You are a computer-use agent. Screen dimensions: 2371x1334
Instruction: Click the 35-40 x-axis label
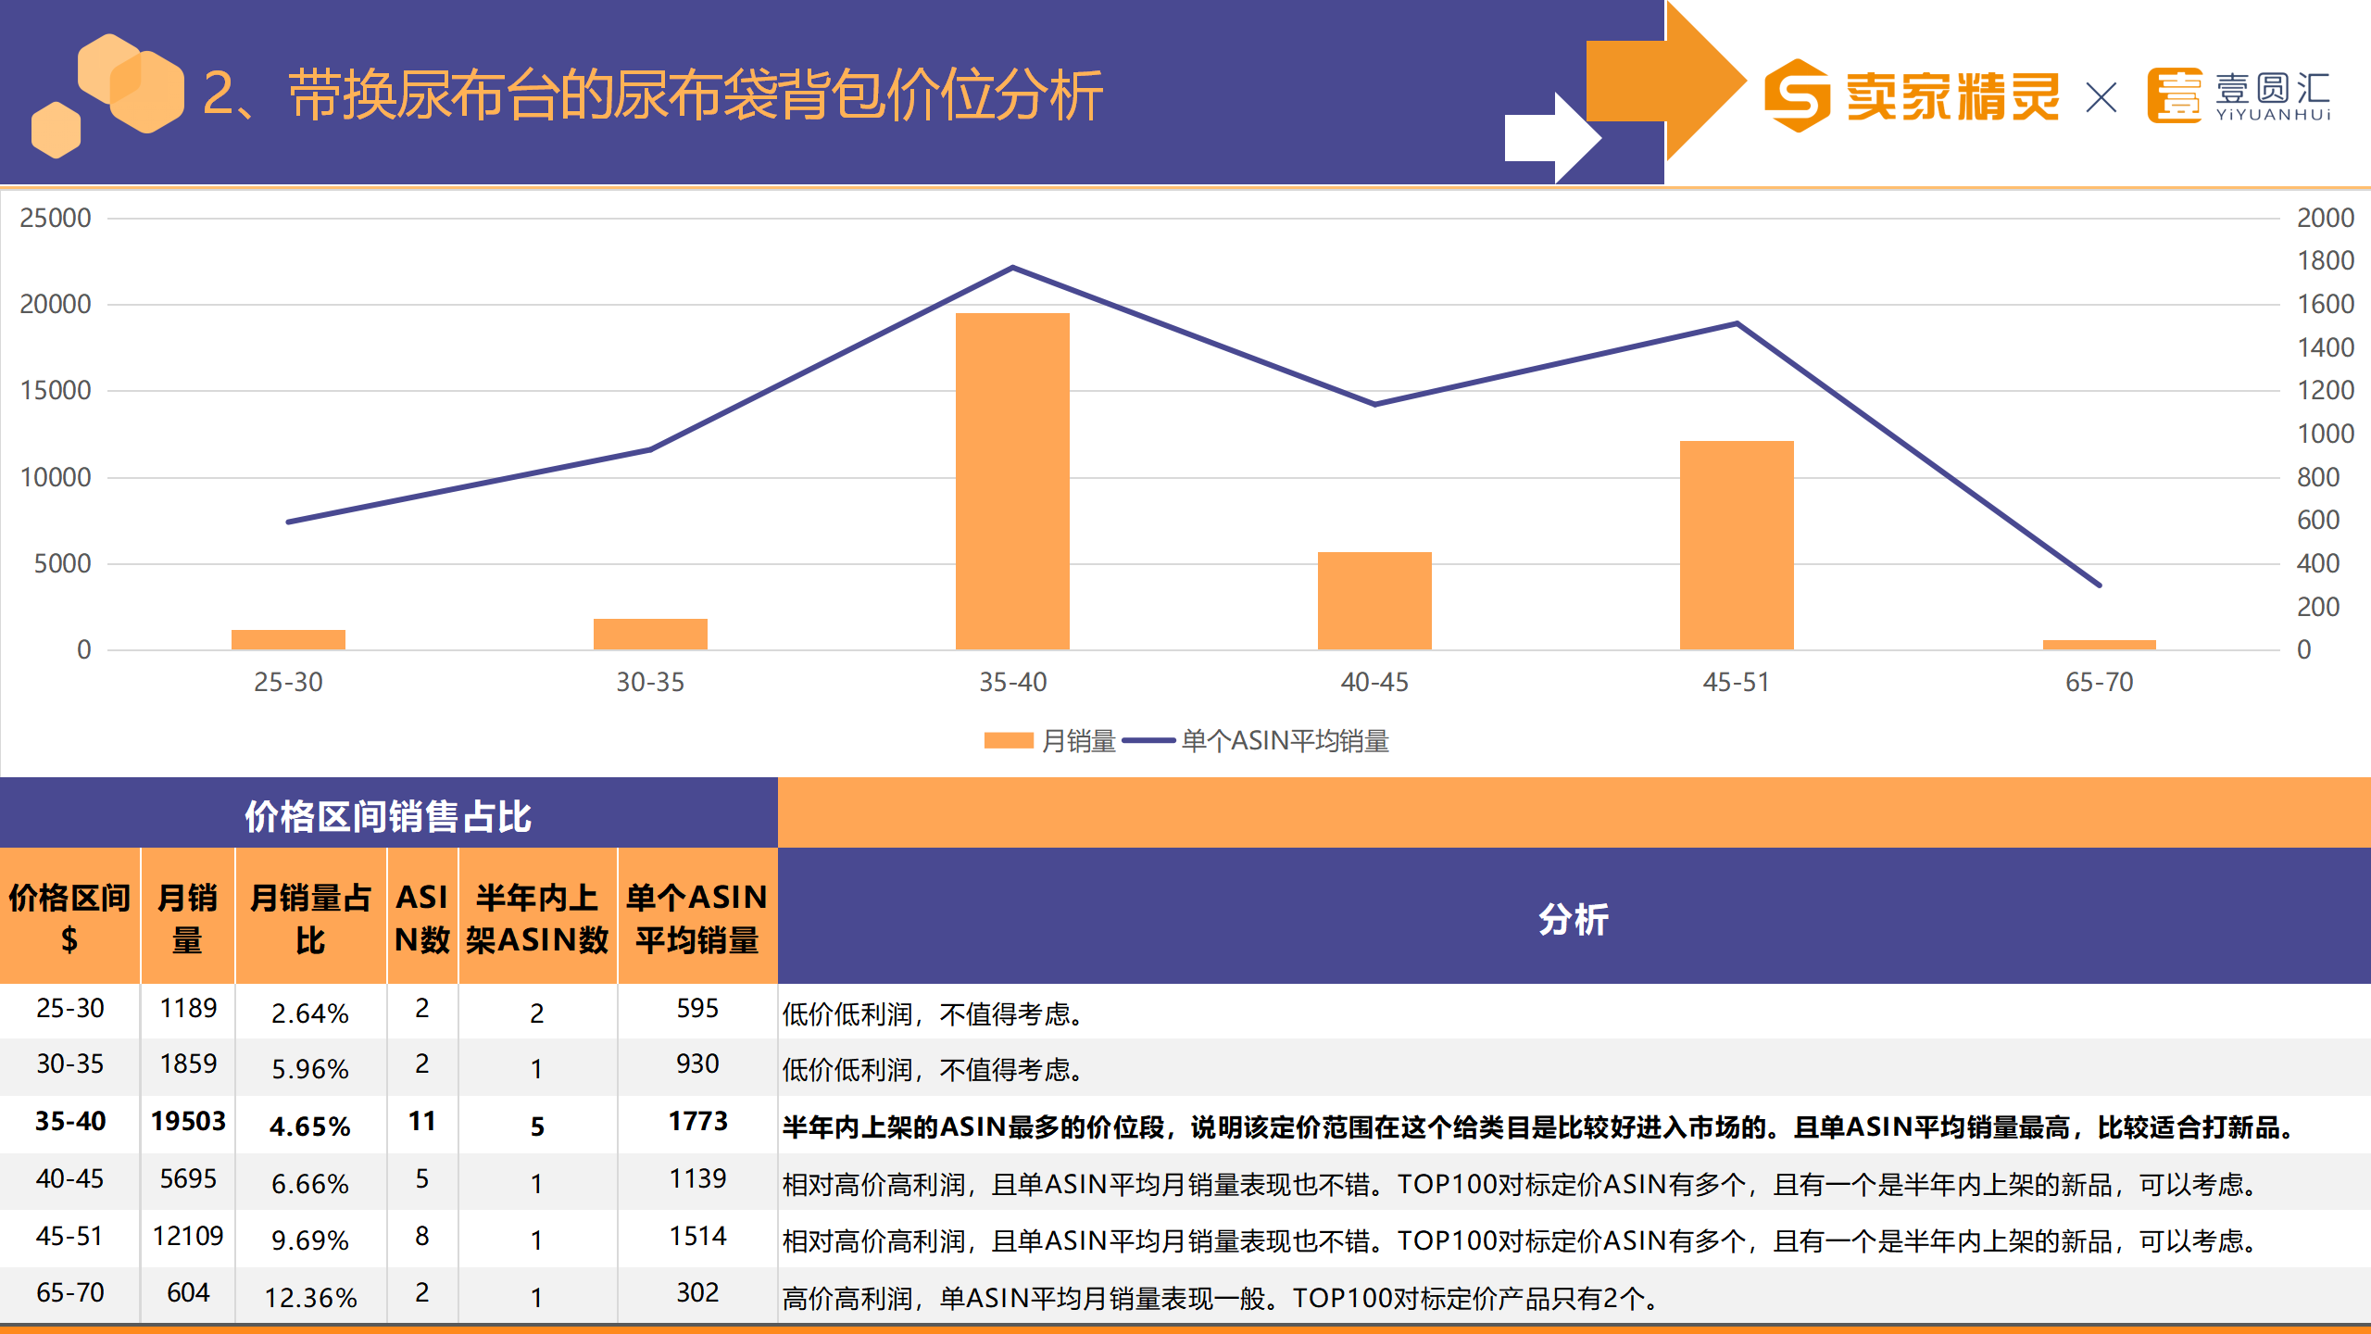tap(1012, 682)
